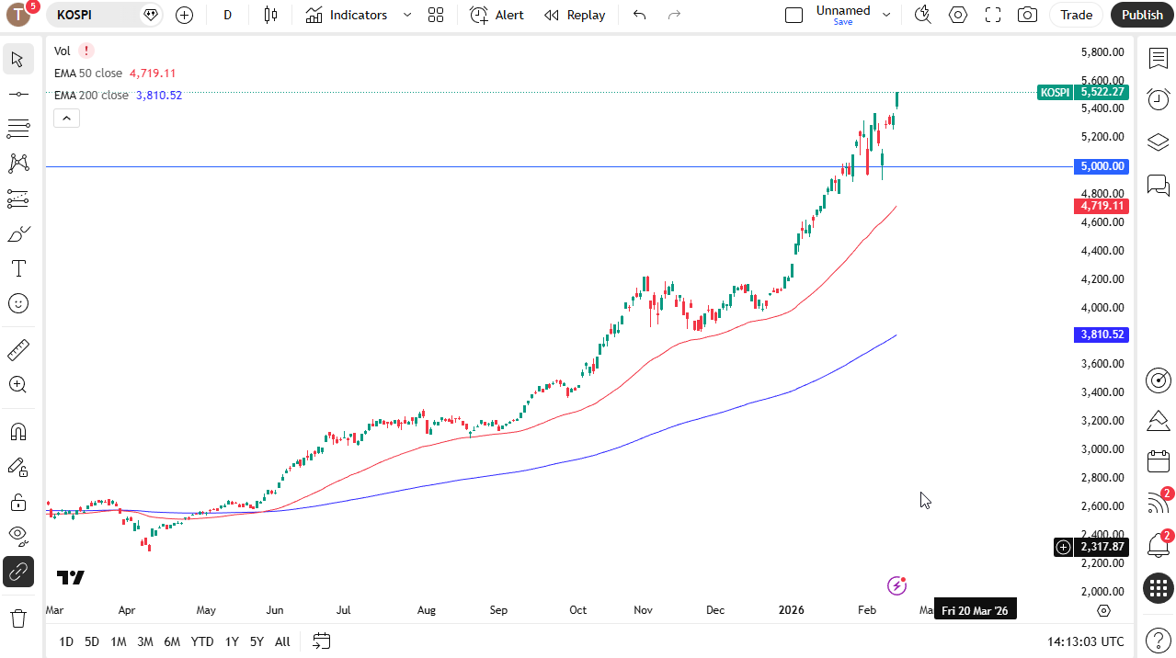Select the 6M time range

pos(172,641)
